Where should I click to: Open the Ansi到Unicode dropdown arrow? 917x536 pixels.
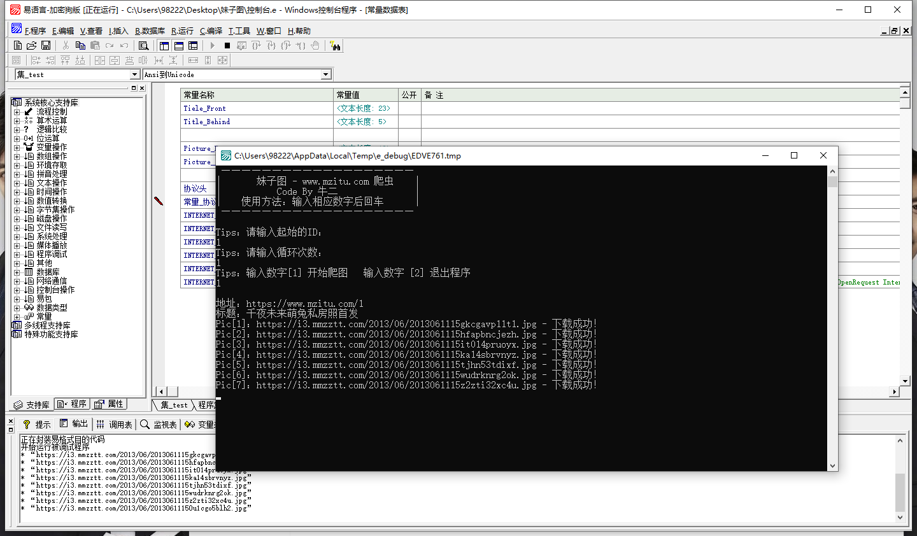(325, 74)
